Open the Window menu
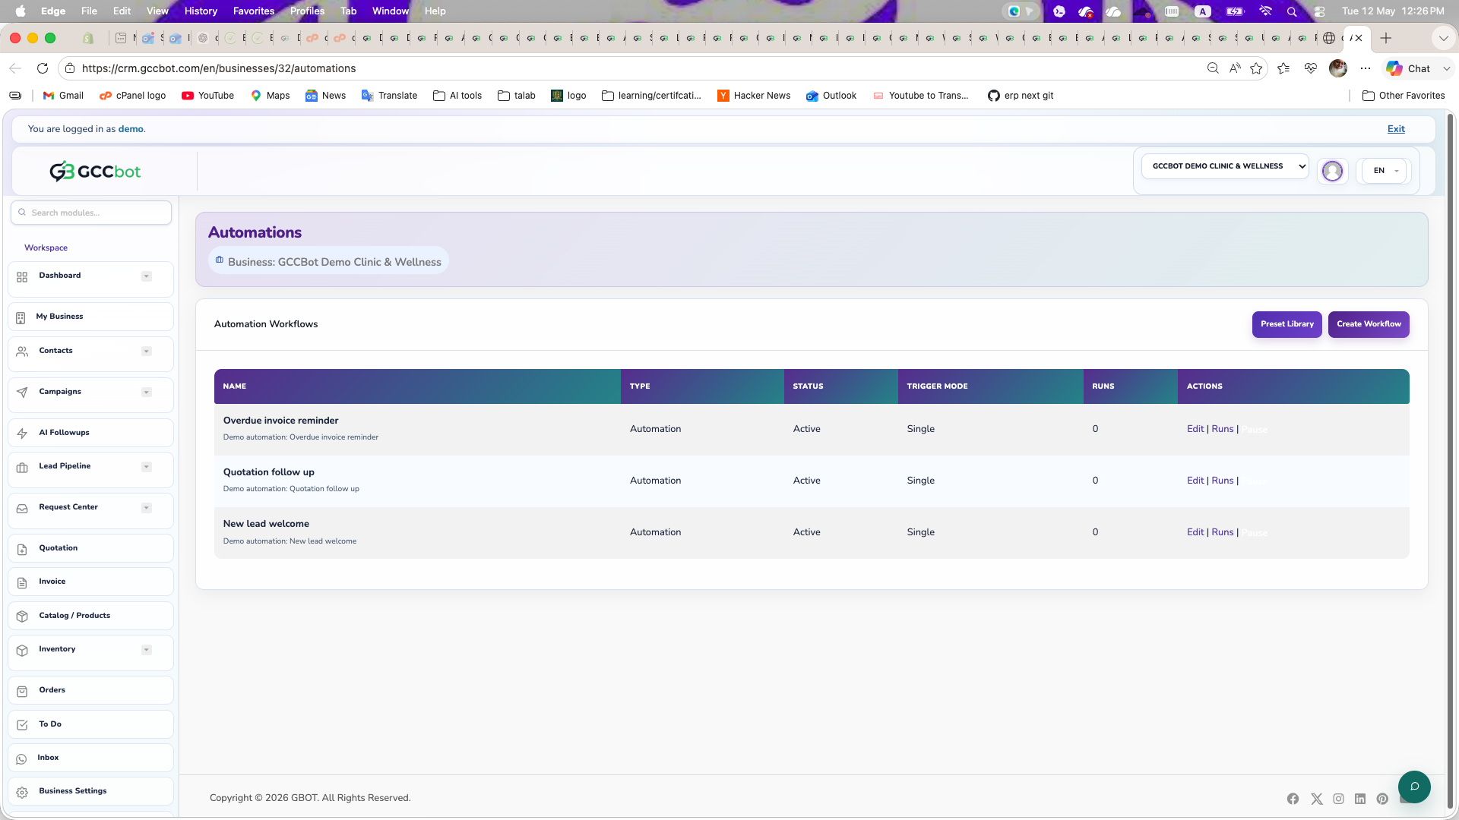 coord(391,11)
